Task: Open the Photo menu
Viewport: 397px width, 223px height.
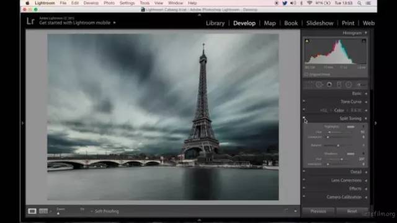Action: coord(109,3)
